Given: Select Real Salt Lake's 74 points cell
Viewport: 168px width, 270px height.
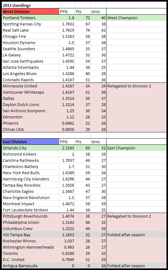Looking at the screenshot, I should [x=83, y=30].
